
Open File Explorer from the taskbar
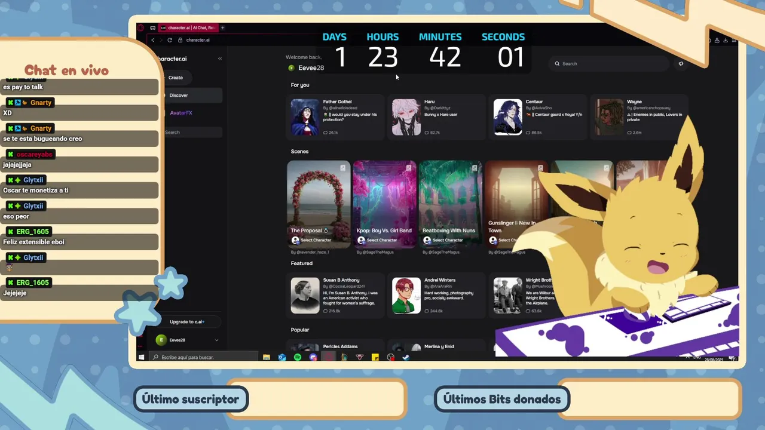(x=267, y=357)
